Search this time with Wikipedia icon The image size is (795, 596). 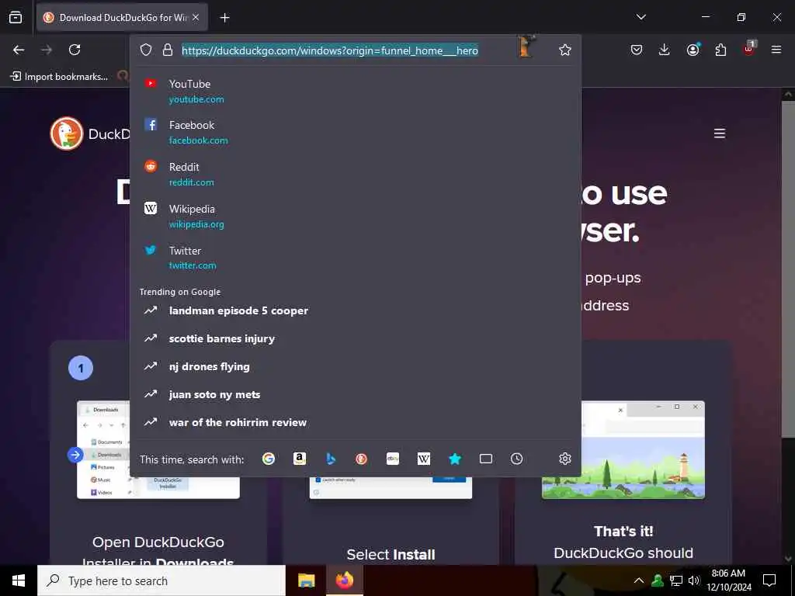pyautogui.click(x=423, y=459)
